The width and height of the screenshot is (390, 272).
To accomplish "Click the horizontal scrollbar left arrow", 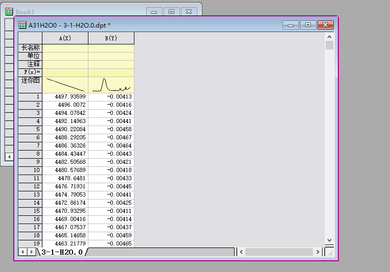I will tap(242, 252).
